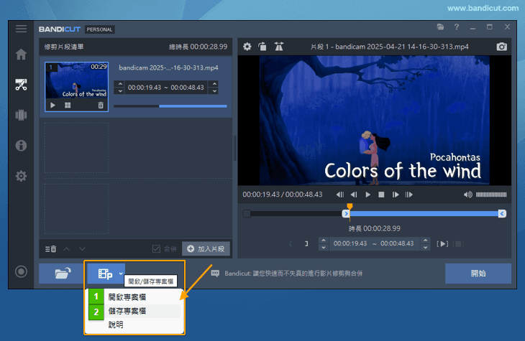Open the hamburger menu
The width and height of the screenshot is (525, 341).
point(21,29)
